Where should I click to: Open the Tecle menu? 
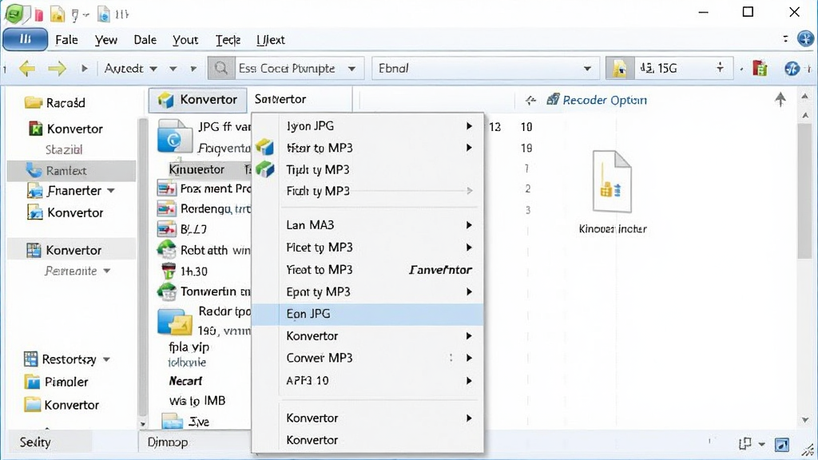coord(228,40)
